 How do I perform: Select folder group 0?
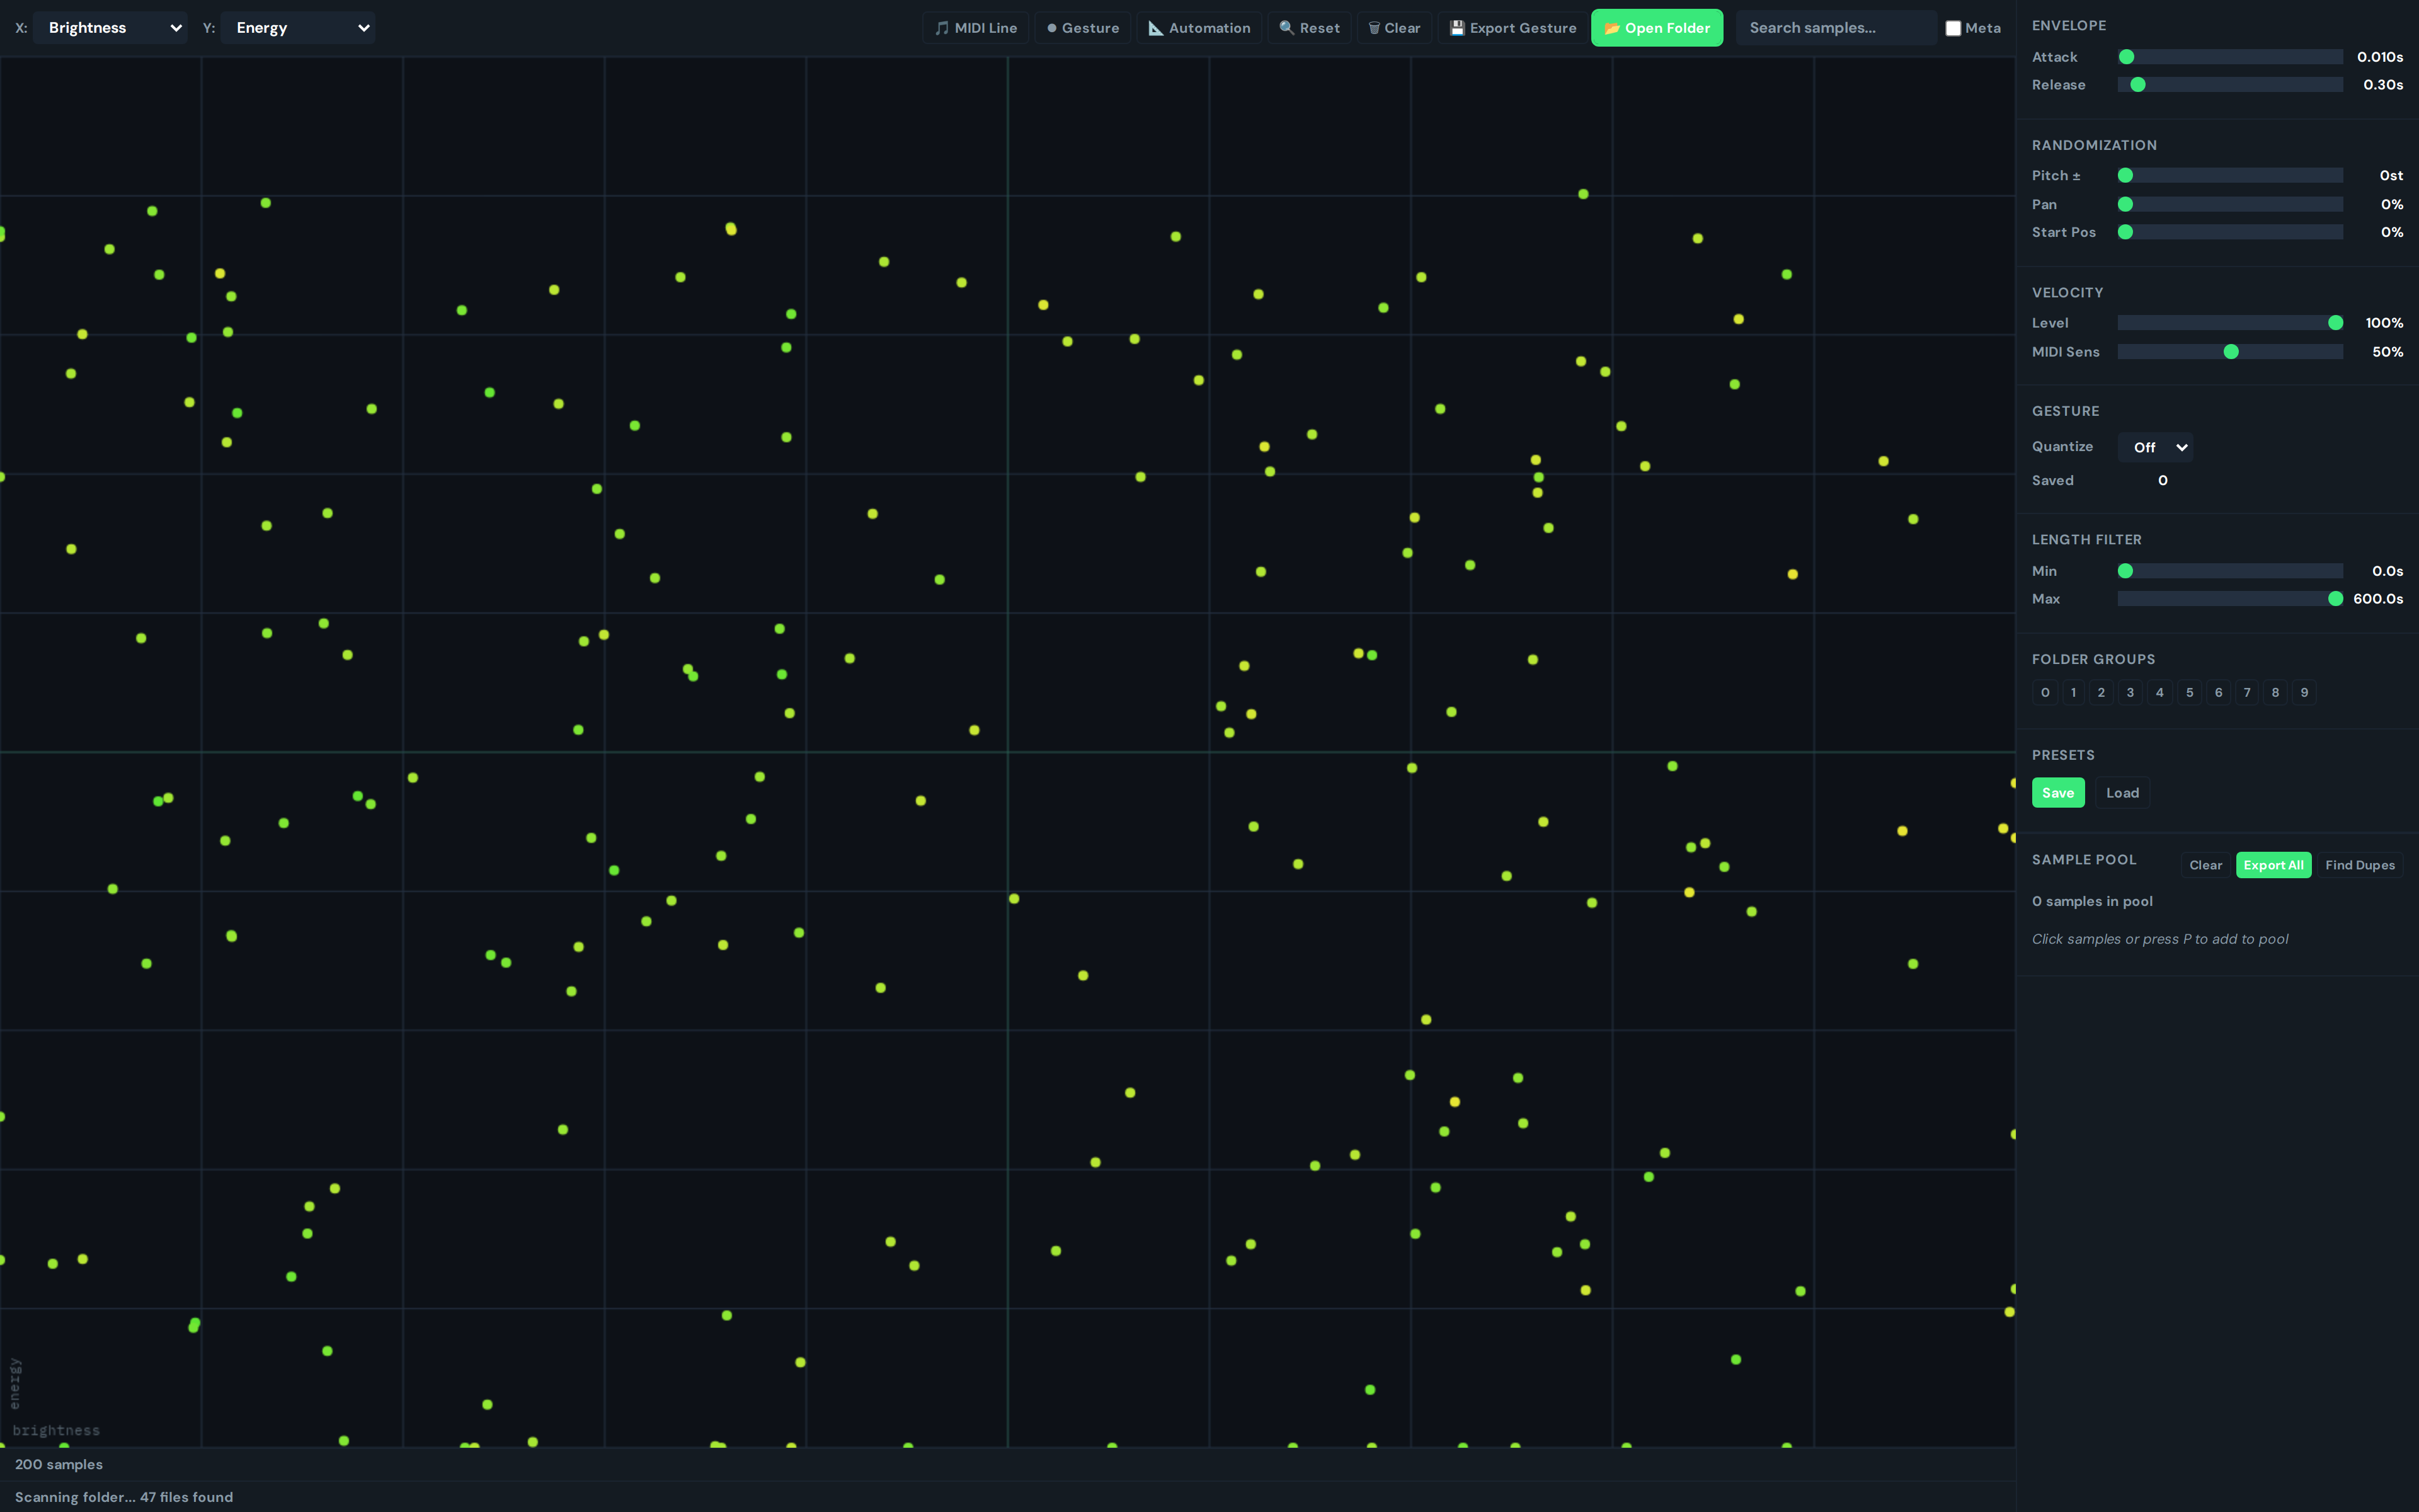click(x=2045, y=692)
